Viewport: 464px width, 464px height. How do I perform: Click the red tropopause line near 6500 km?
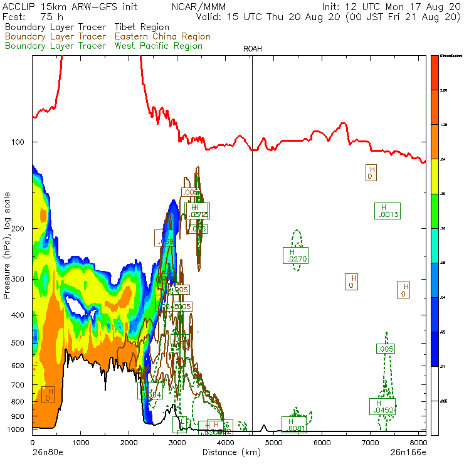(343, 124)
